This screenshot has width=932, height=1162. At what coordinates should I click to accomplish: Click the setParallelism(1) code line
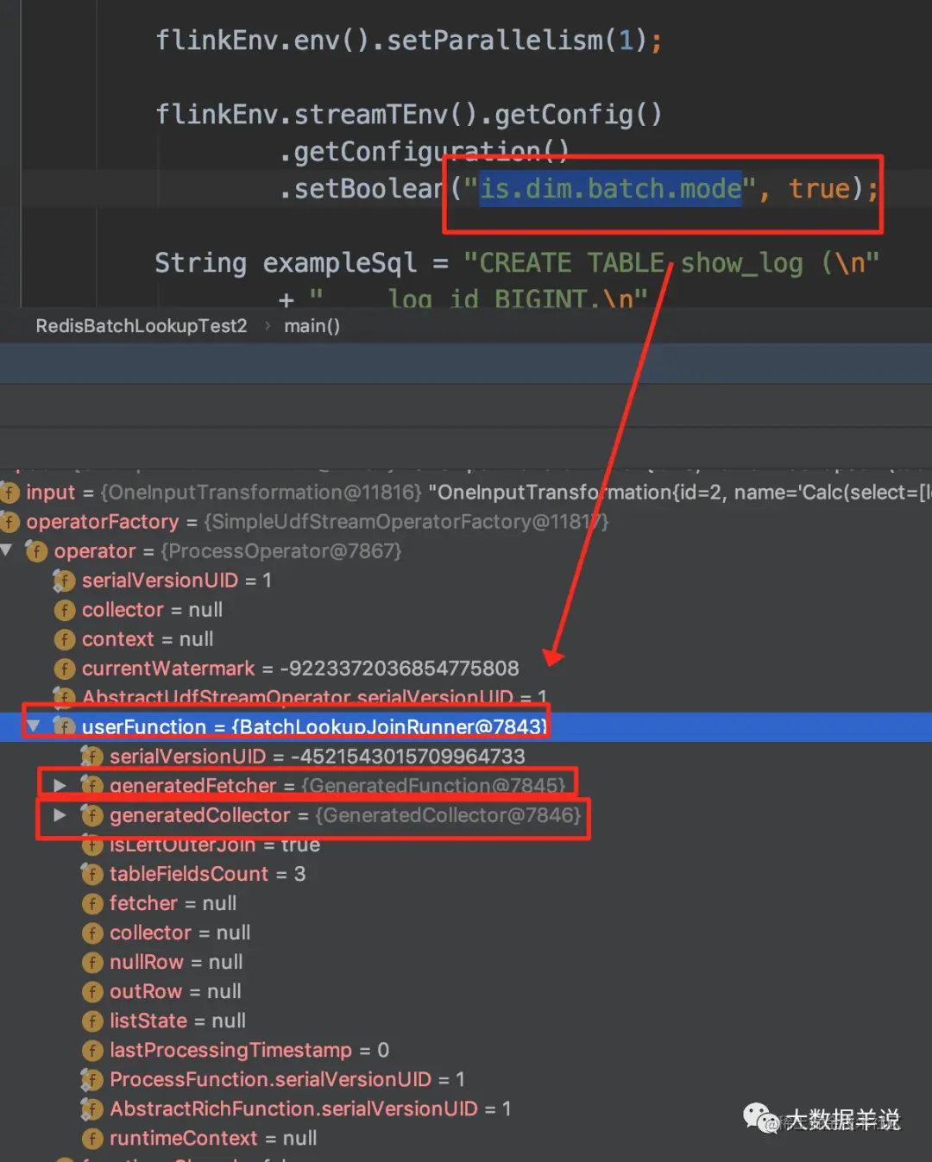[x=408, y=41]
